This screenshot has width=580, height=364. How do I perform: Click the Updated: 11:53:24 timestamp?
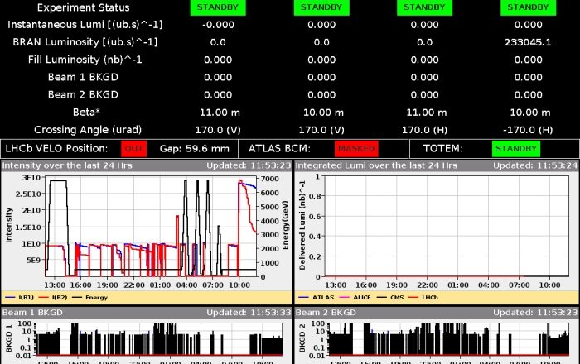pyautogui.click(x=535, y=165)
